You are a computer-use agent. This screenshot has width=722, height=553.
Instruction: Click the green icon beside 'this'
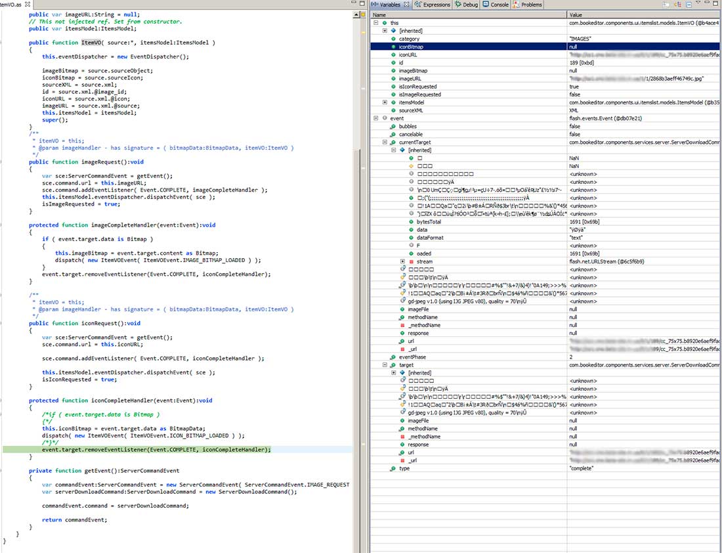[x=385, y=22]
